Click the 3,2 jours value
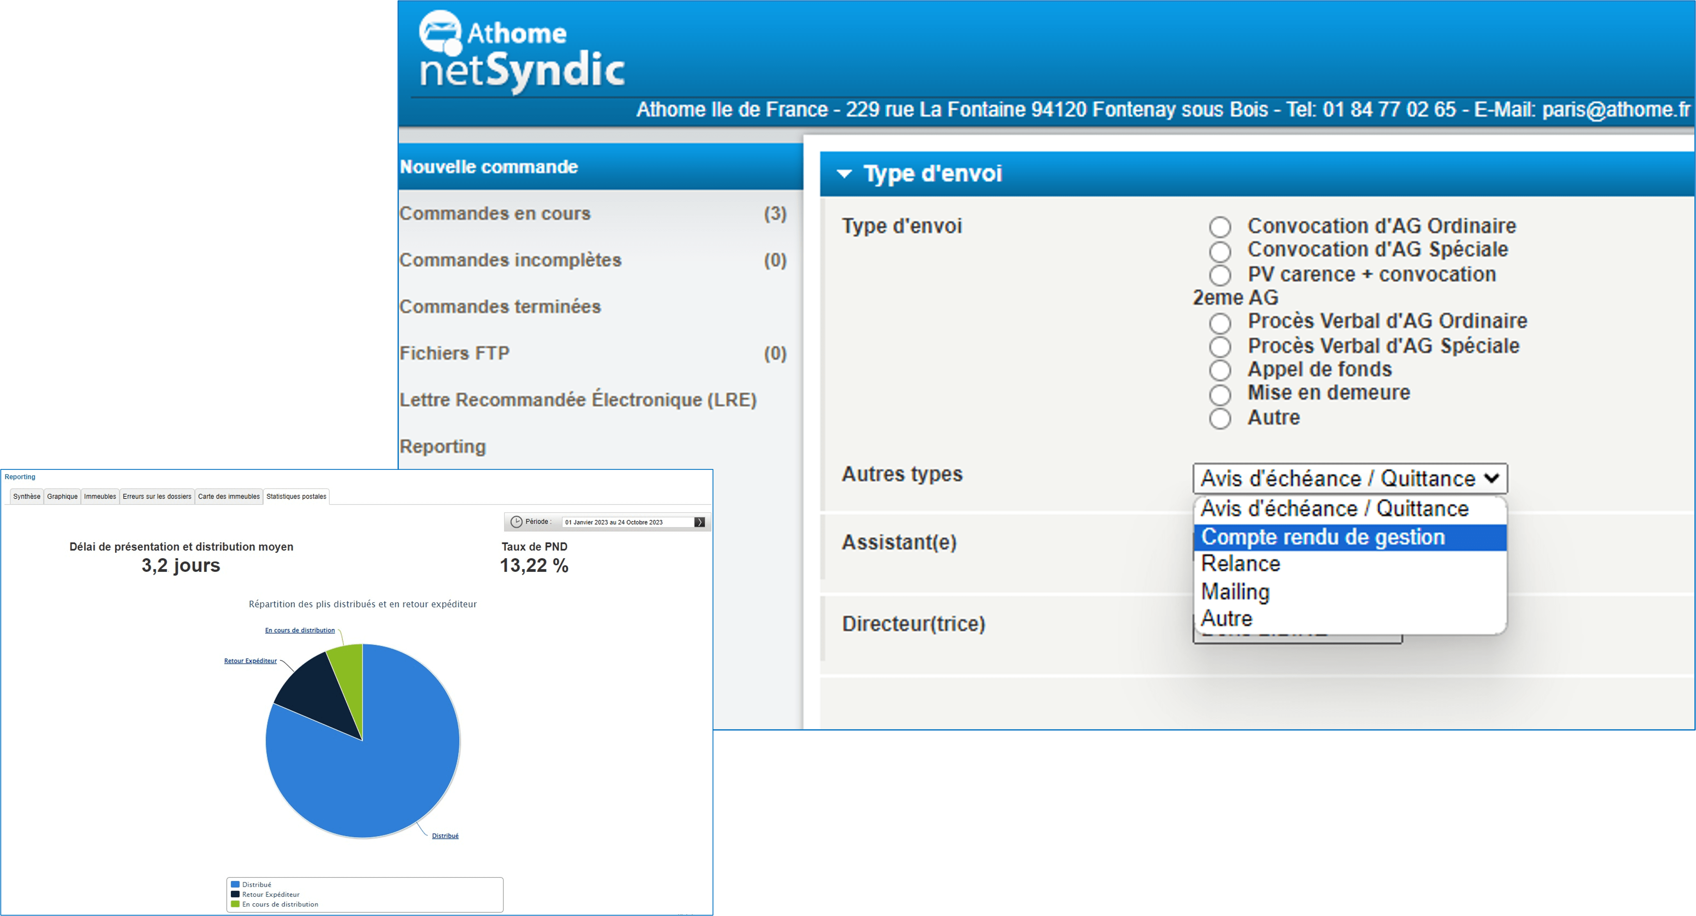Image resolution: width=1696 pixels, height=916 pixels. click(x=181, y=566)
